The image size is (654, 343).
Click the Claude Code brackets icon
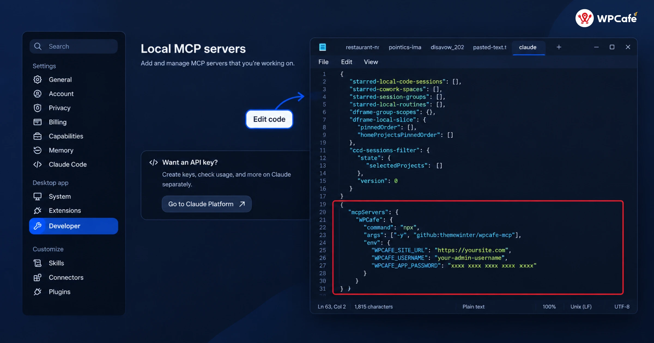37,164
